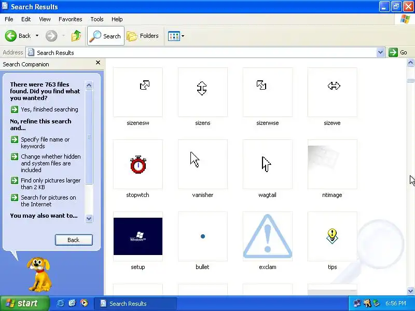Open the Favorites menu

[x=71, y=19]
